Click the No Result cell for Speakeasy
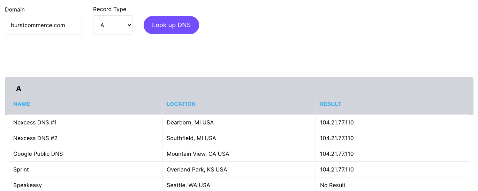Viewport: 478px width, 191px height. [x=333, y=185]
